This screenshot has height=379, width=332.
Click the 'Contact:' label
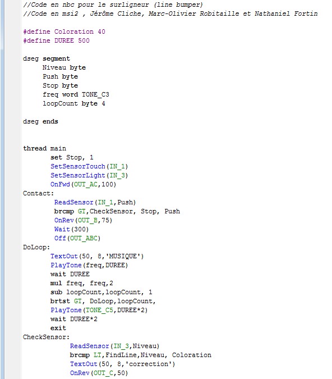pyautogui.click(x=38, y=193)
